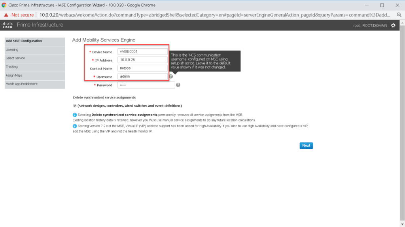Click the Password input field
The image size is (405, 227).
click(146, 85)
